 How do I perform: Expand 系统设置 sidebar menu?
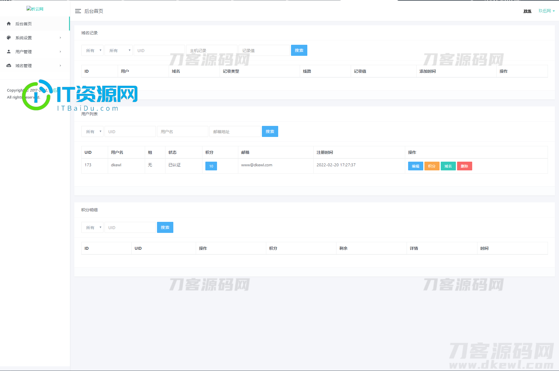point(35,38)
